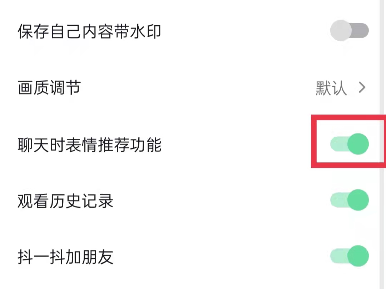Click the 默认 quality value
The height and width of the screenshot is (289, 386).
tap(331, 88)
